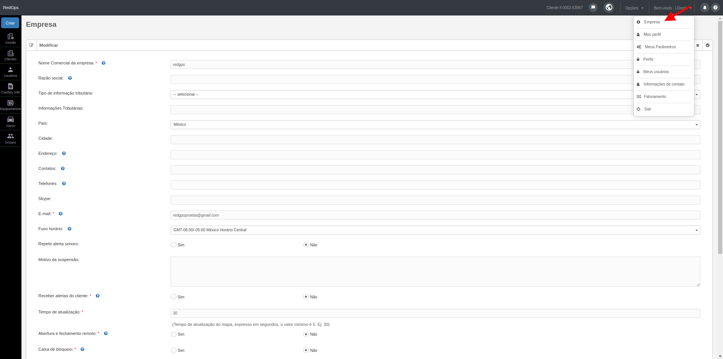Expand the Opções menu in top bar
Screen dimensions: 723x359
[634, 8]
